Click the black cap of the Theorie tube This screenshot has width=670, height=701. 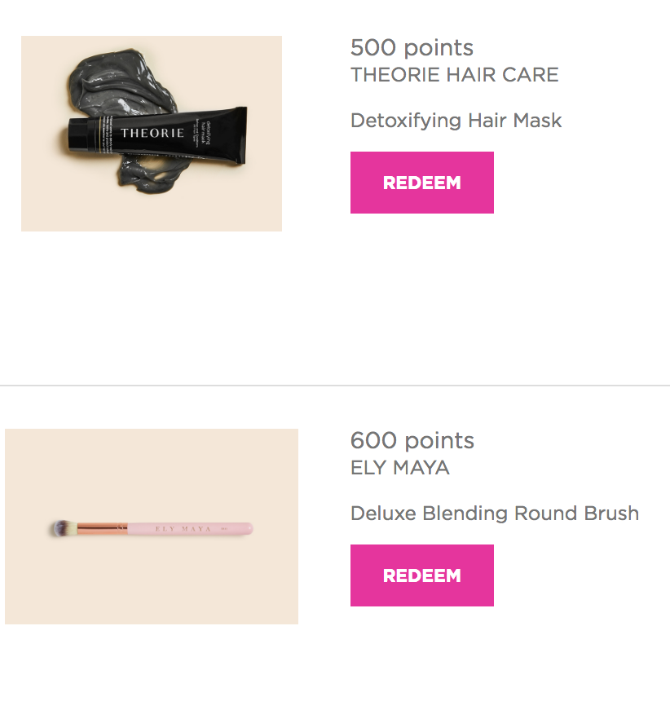tap(80, 134)
